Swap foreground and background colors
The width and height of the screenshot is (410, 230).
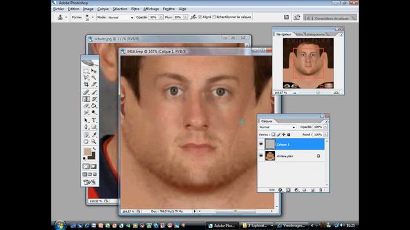tap(94, 149)
